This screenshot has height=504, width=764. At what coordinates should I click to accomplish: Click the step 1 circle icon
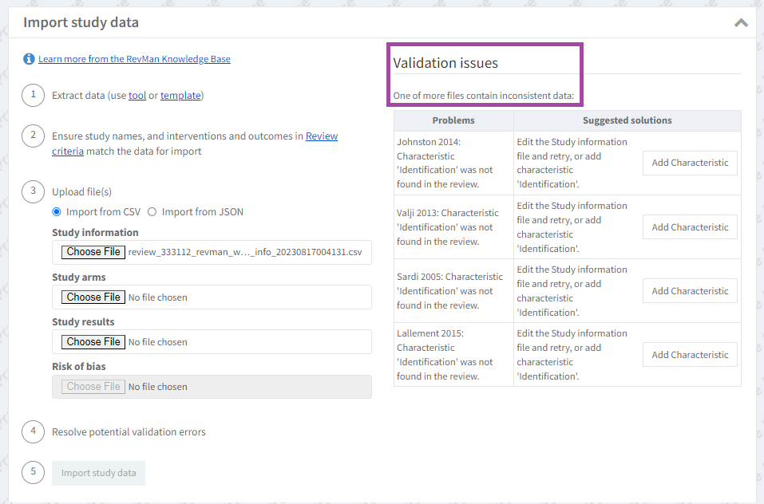33,95
